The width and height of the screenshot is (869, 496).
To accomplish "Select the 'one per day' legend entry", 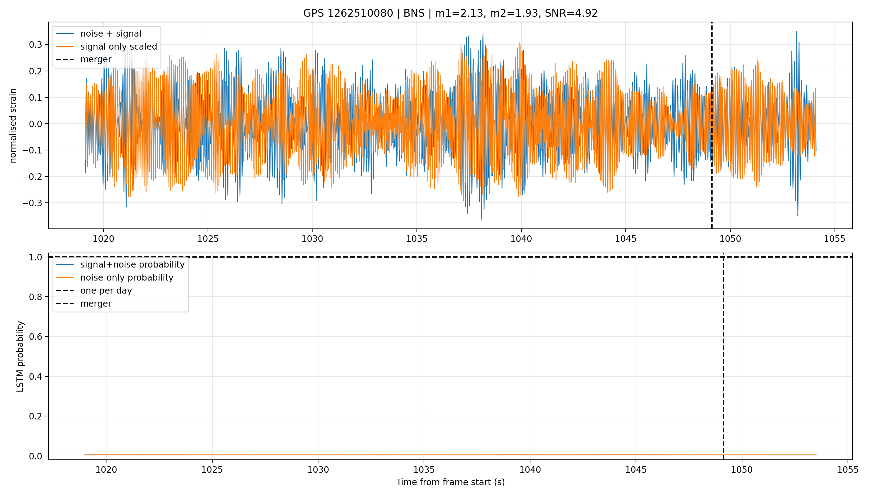I will 94,290.
